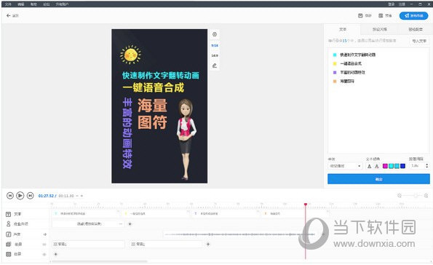Open the 编辑 menu

[21, 4]
